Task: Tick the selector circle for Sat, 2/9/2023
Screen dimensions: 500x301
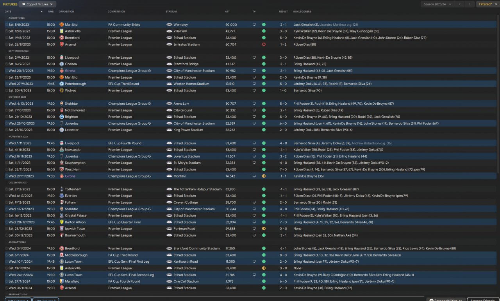Action: coord(7,57)
